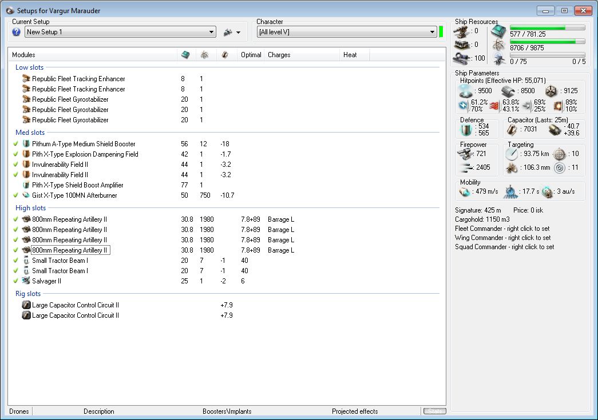The image size is (598, 420).
Task: Click the first Large Capacitor Control Circuit II icon
Action: tap(26, 305)
